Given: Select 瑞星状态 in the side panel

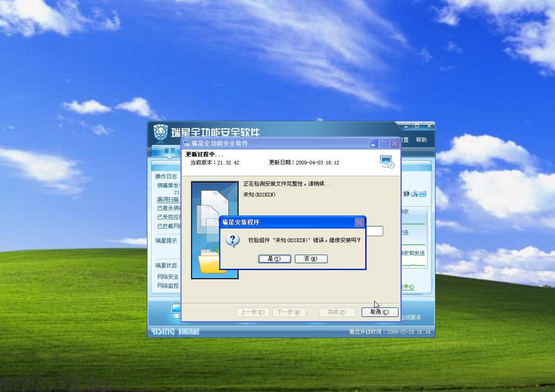Looking at the screenshot, I should coord(166,266).
